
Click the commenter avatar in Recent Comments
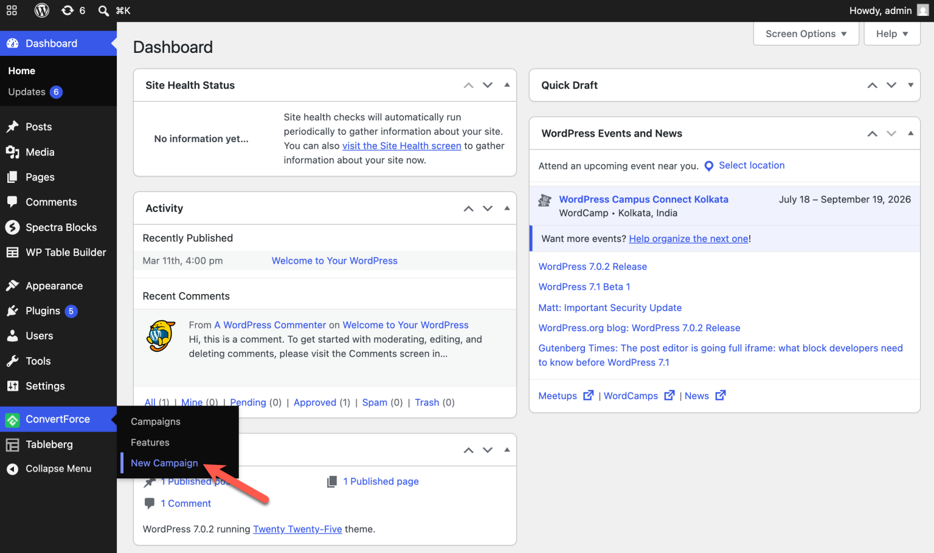point(161,336)
